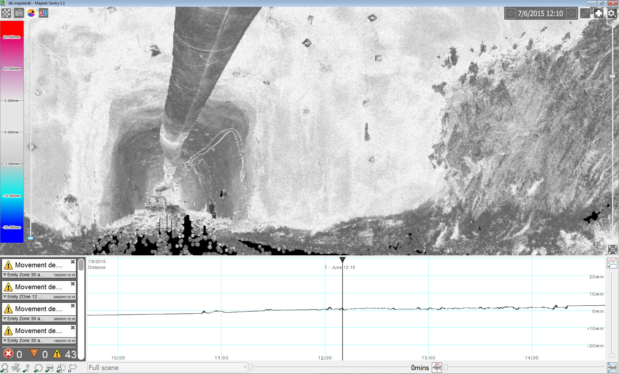
Task: Open the settings gear dropdown menu
Action: pos(612,13)
